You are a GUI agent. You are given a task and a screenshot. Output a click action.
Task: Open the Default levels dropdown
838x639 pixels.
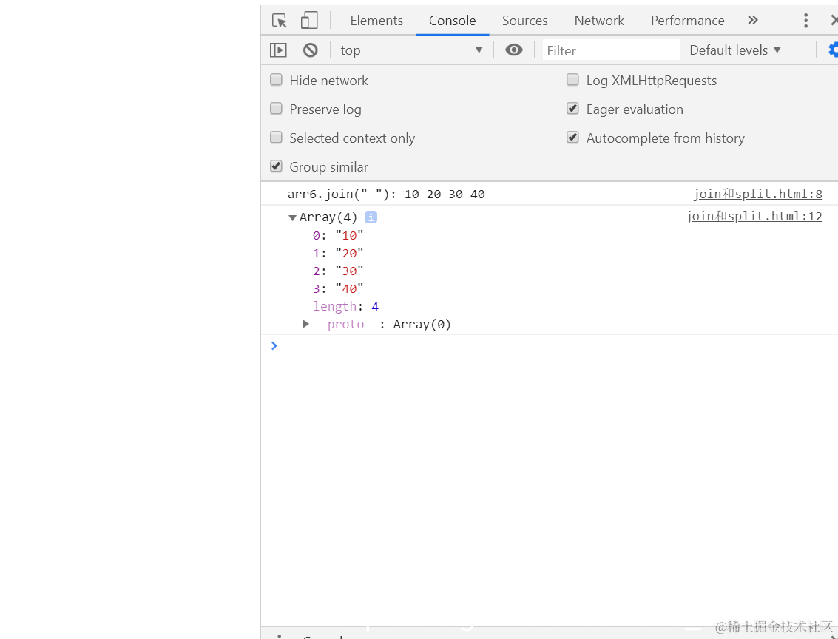pyautogui.click(x=735, y=50)
